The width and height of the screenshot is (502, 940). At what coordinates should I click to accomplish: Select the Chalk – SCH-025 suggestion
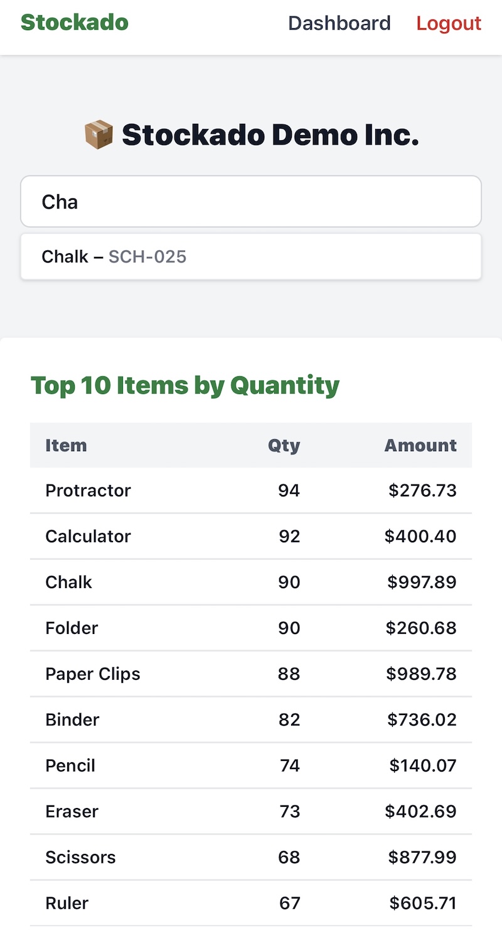(x=251, y=256)
